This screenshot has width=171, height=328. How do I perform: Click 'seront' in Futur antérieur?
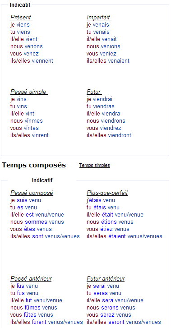pyautogui.click(x=116, y=322)
